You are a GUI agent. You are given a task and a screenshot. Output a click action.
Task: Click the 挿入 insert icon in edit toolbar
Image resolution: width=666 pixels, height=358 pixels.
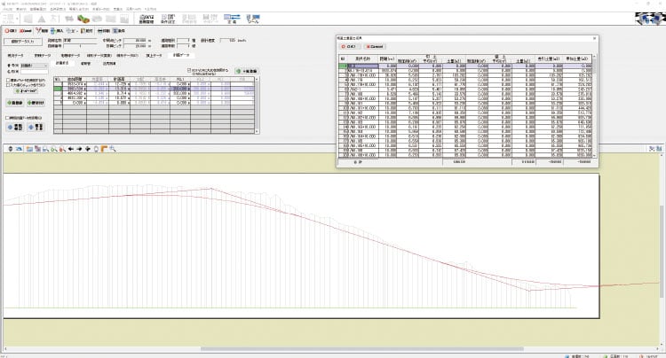(57, 31)
